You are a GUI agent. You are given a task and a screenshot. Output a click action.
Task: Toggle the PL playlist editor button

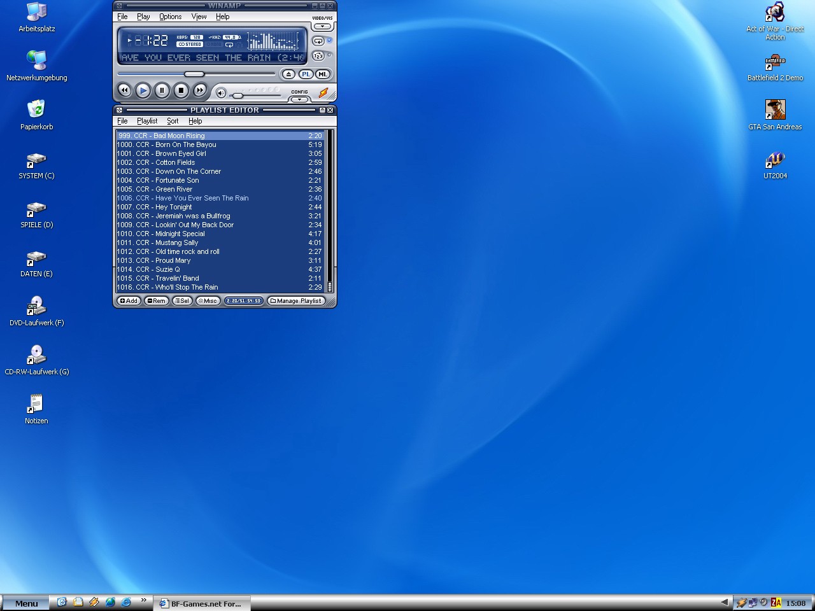coord(306,74)
